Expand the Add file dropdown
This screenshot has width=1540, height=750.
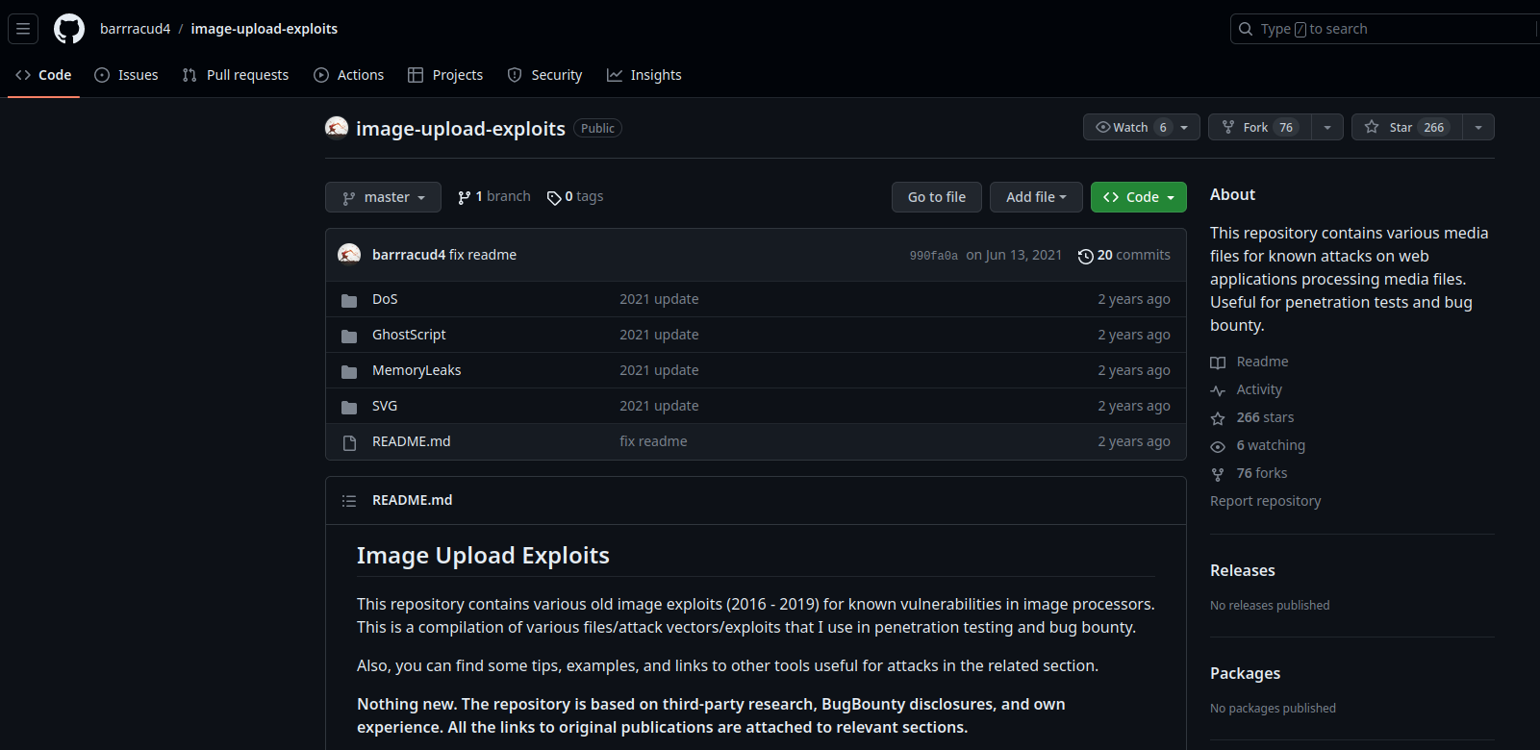pos(1036,197)
